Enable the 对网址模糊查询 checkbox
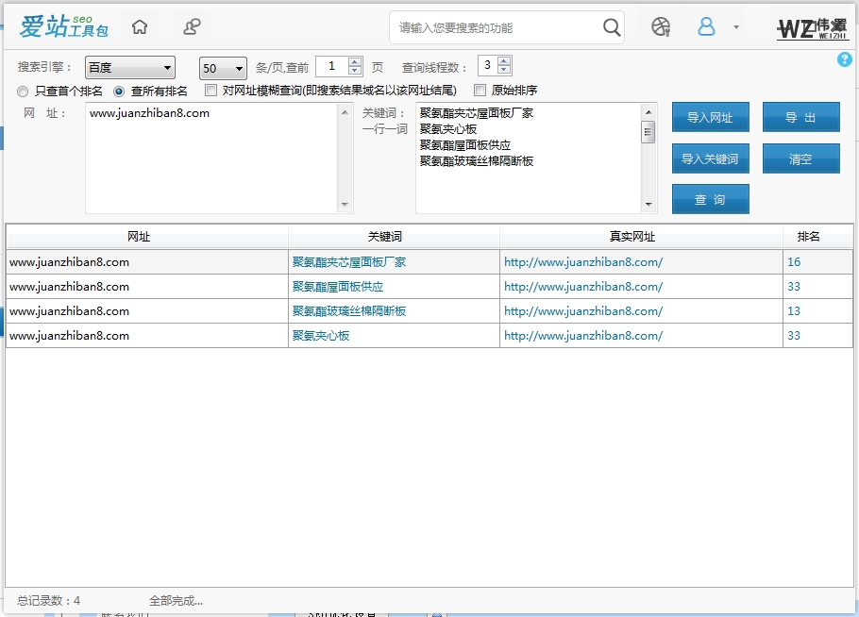859x617 pixels. pyautogui.click(x=210, y=91)
